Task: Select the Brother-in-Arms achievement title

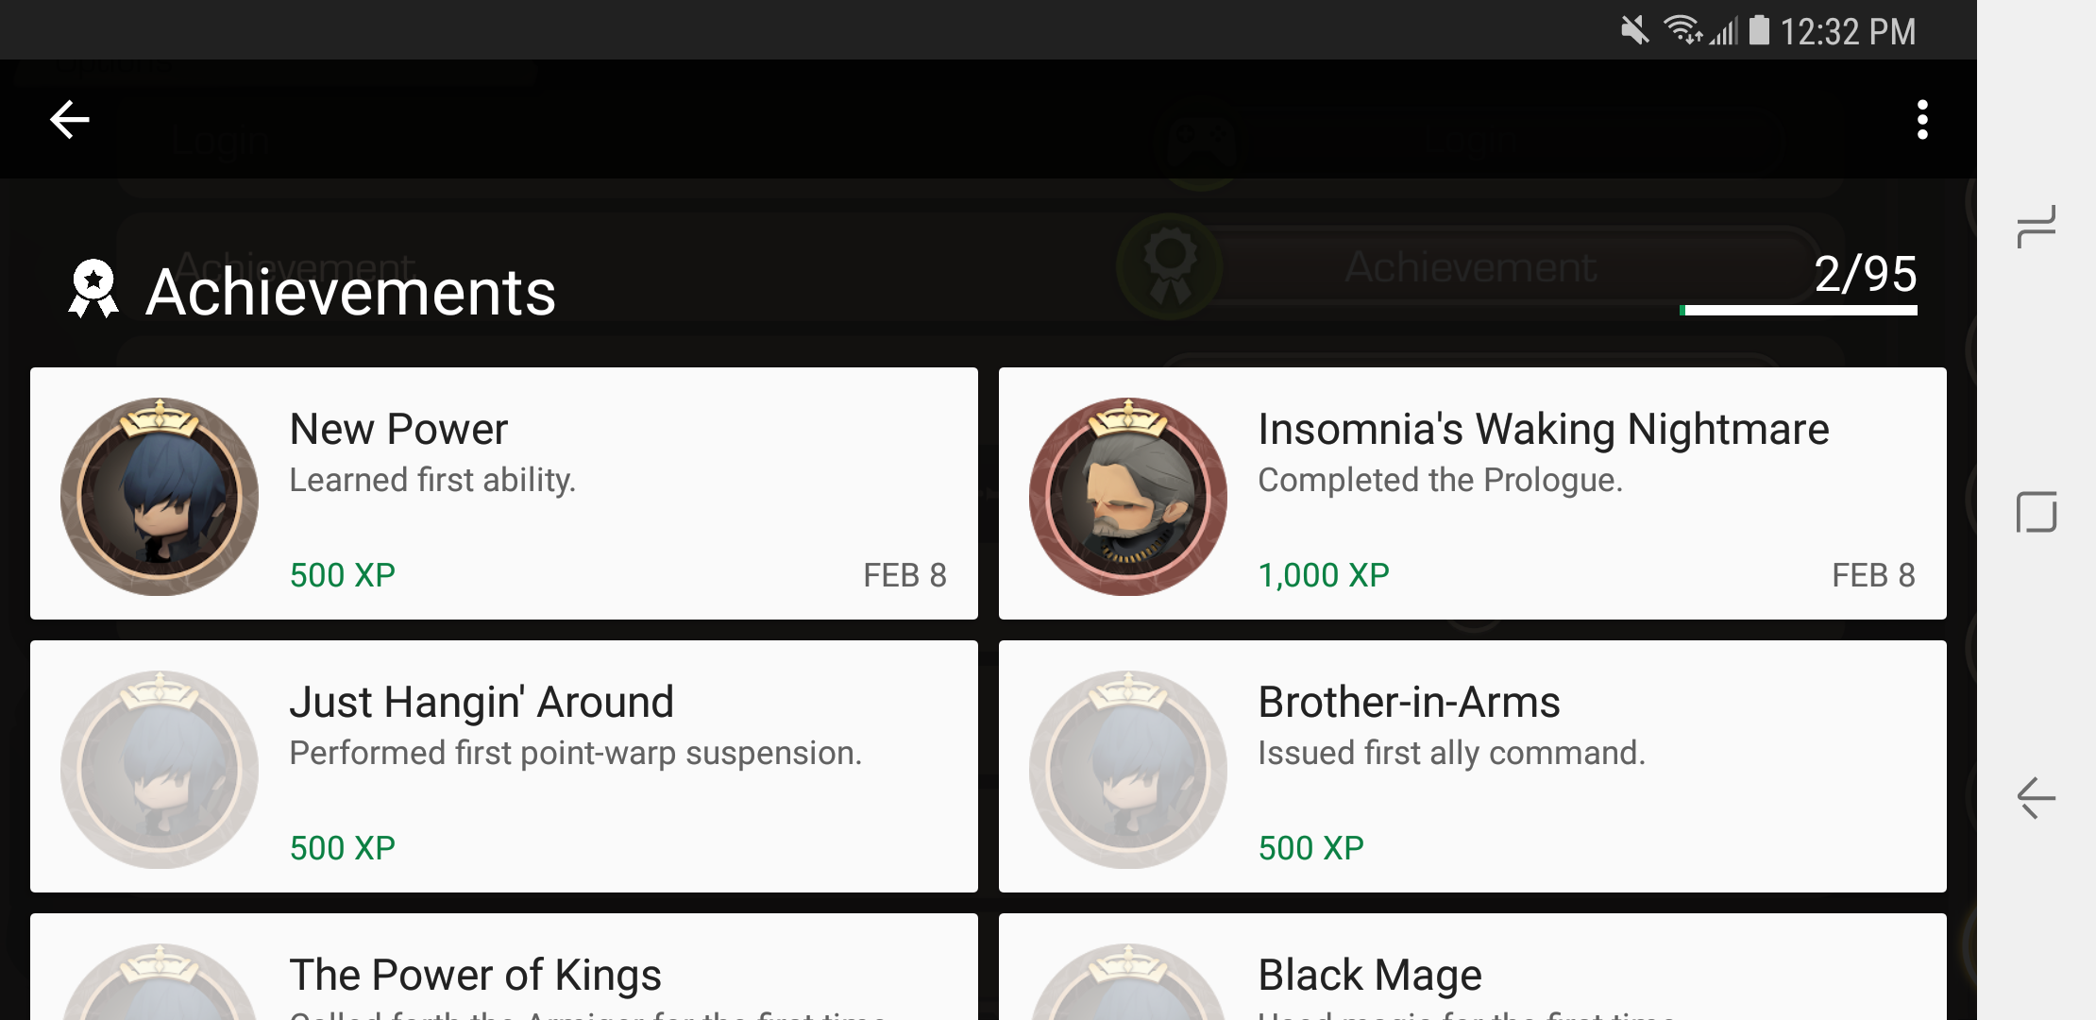Action: pos(1409,703)
